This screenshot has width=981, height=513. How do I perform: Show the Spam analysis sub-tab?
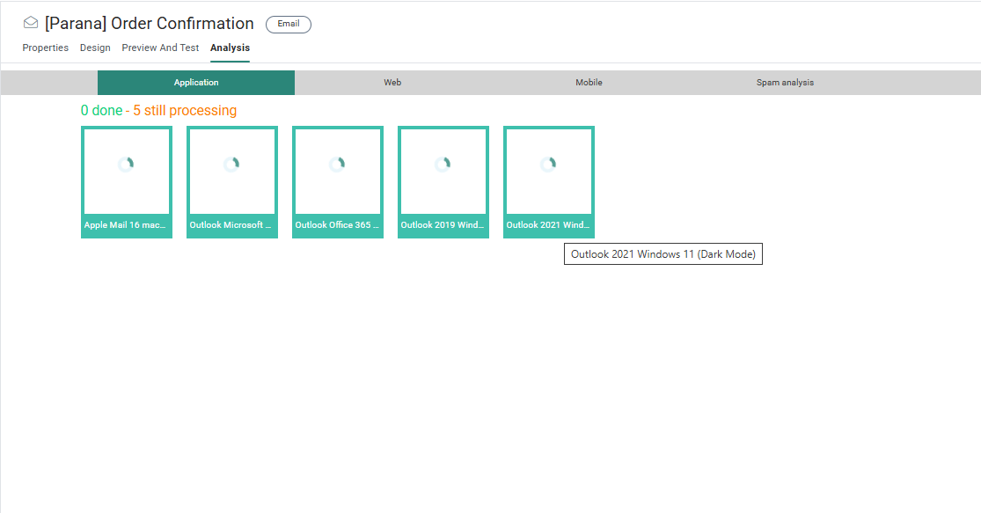[785, 83]
